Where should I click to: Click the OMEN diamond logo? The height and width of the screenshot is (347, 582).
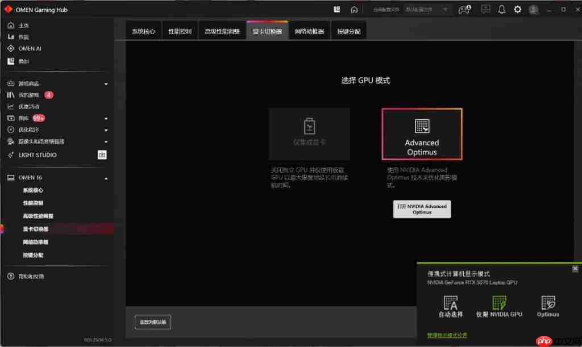pos(8,9)
